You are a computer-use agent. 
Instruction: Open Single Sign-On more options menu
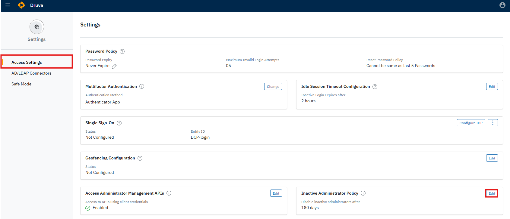[x=493, y=123]
